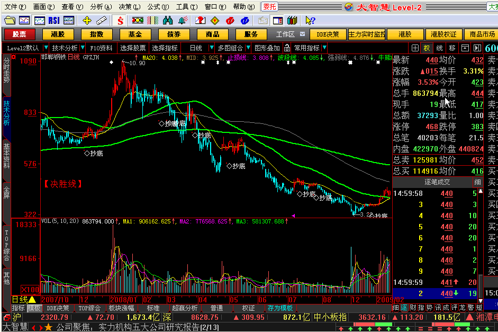Expand the 多图组合 dropdown arrow

click(x=248, y=48)
